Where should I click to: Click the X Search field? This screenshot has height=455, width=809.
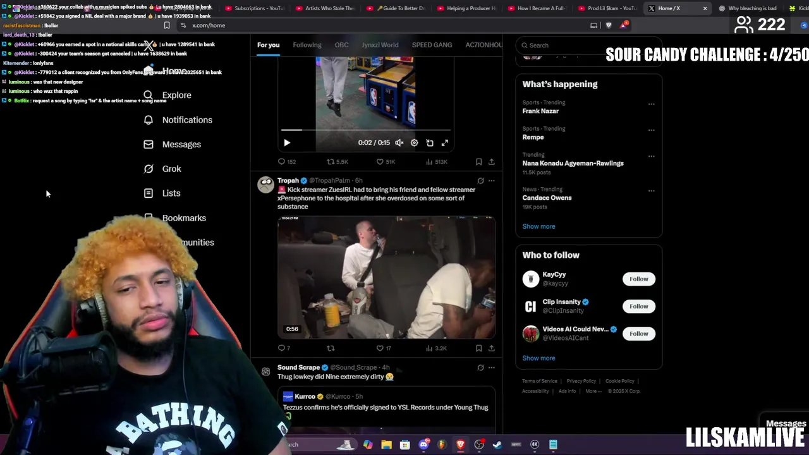(x=588, y=45)
